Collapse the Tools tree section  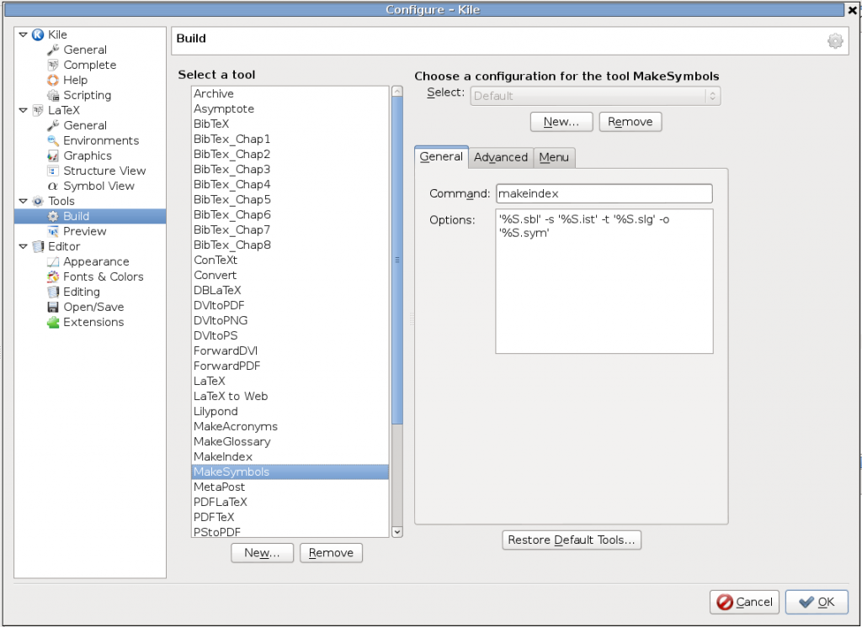(23, 201)
